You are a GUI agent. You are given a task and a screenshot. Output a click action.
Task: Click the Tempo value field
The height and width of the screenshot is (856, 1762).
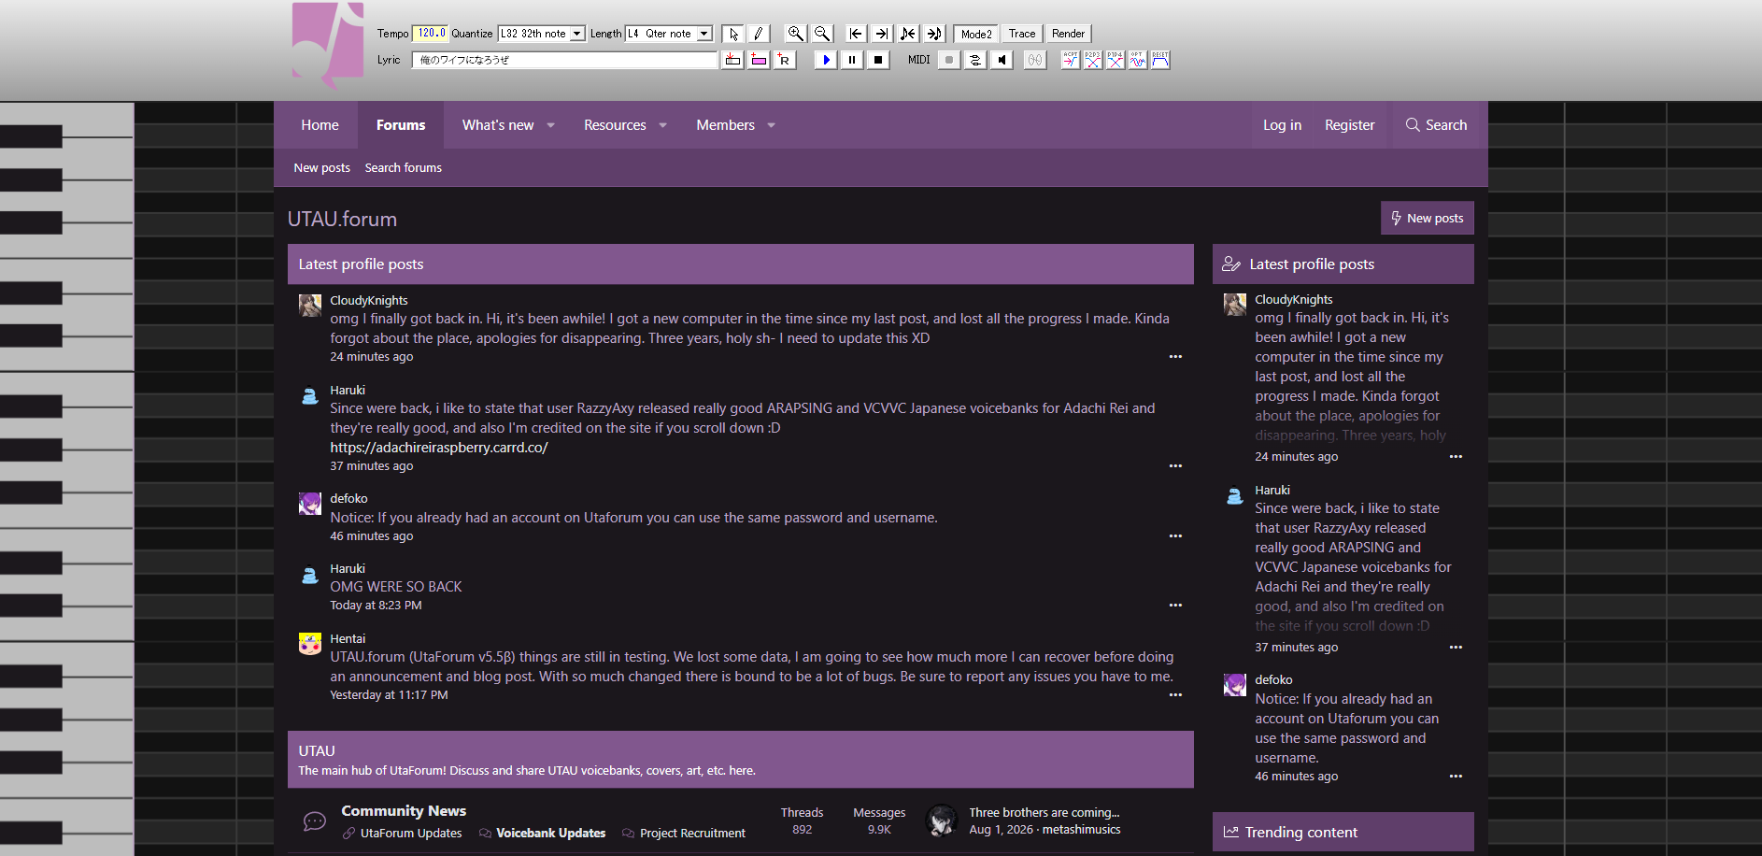pyautogui.click(x=430, y=34)
